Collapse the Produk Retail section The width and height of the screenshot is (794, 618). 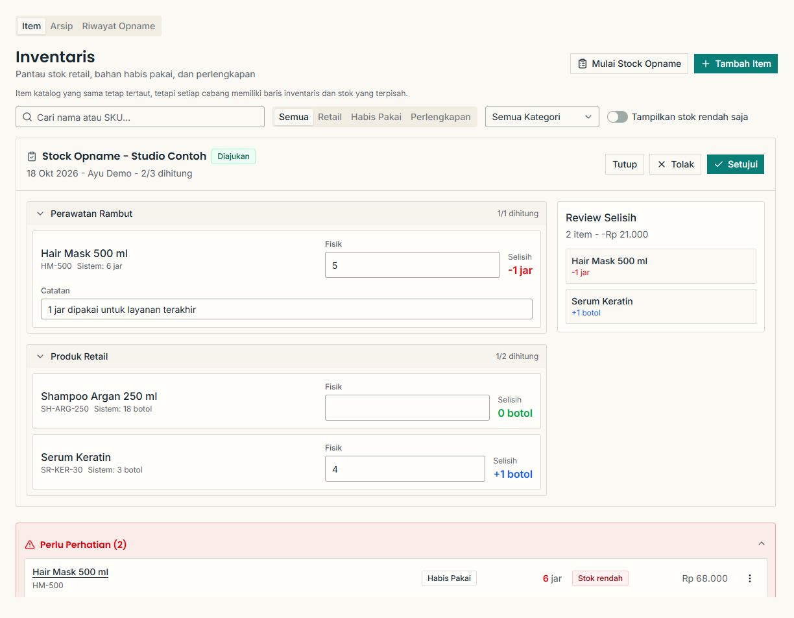(40, 356)
